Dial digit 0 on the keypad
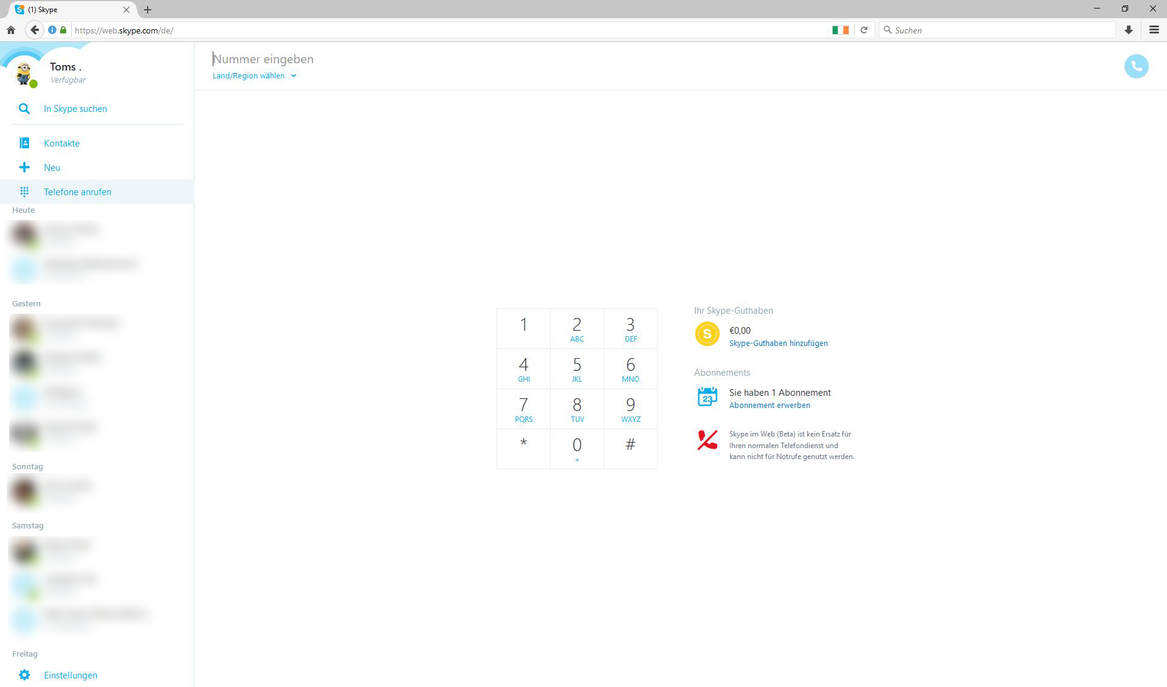 (x=577, y=449)
